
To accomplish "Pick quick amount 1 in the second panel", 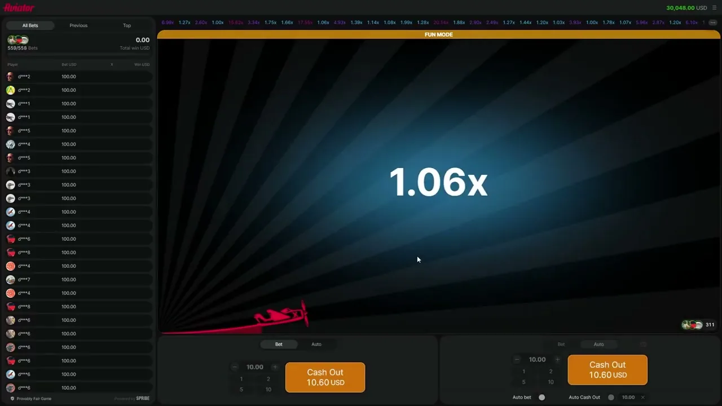I will pyautogui.click(x=524, y=372).
